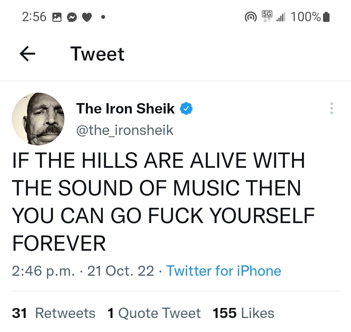The width and height of the screenshot is (351, 332).
Task: Show the 155 Likes list
Action: [x=243, y=313]
